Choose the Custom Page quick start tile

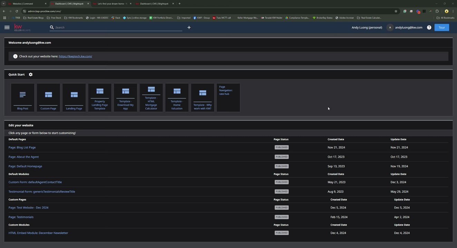pyautogui.click(x=48, y=97)
